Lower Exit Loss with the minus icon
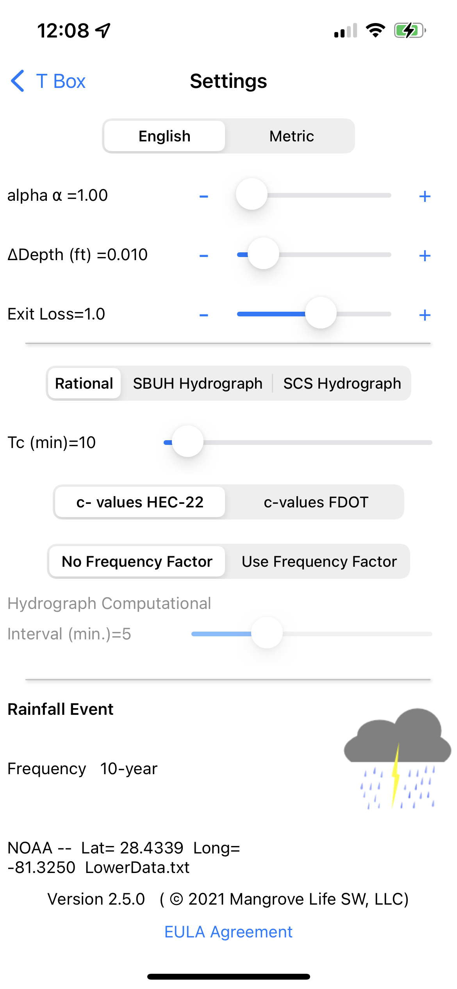Screen dimensions: 457x989 tap(204, 315)
